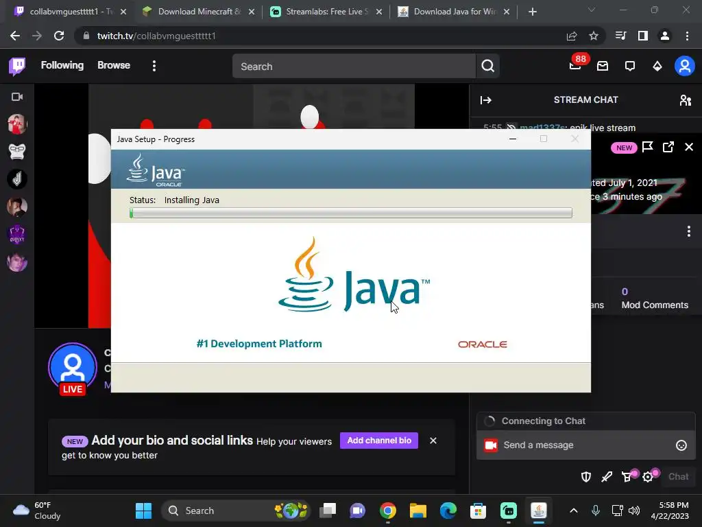Click the Get Bits diamond icon

(x=657, y=67)
